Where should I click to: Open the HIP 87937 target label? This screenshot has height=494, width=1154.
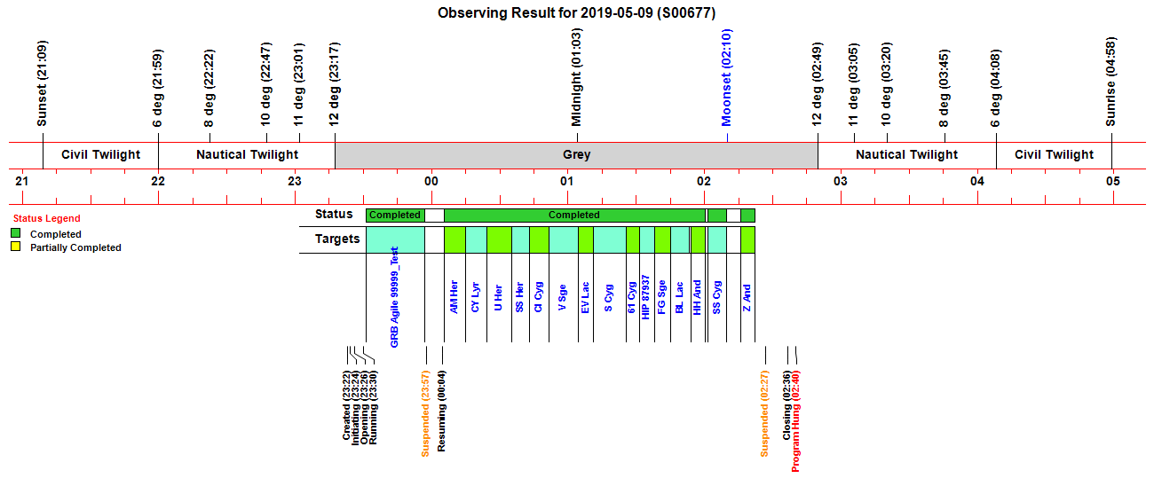click(646, 297)
